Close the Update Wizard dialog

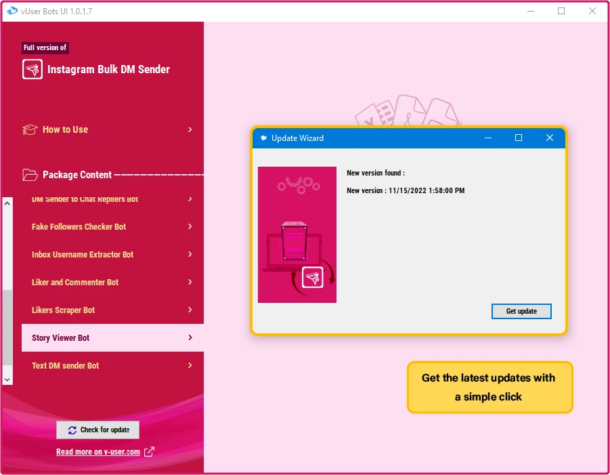[549, 138]
